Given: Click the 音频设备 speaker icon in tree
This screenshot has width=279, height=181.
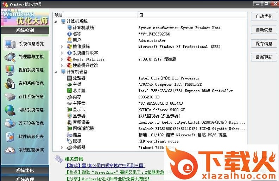Looking at the screenshot, I should tap(69, 122).
